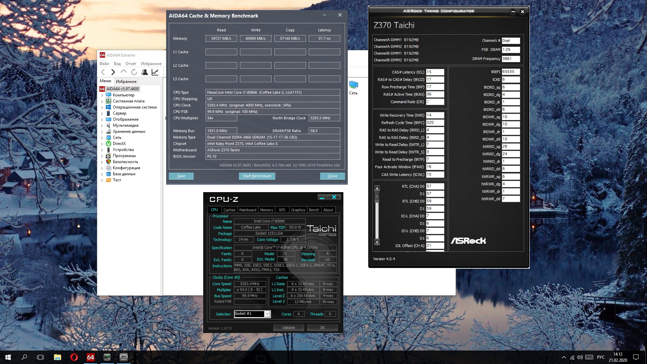Click the up arrow toolbar icon
This screenshot has height=364, width=647.
(124, 72)
